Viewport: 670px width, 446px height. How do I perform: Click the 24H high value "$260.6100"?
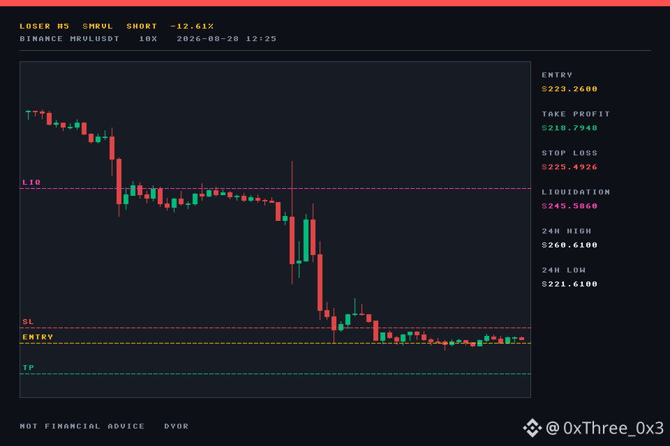tap(569, 245)
